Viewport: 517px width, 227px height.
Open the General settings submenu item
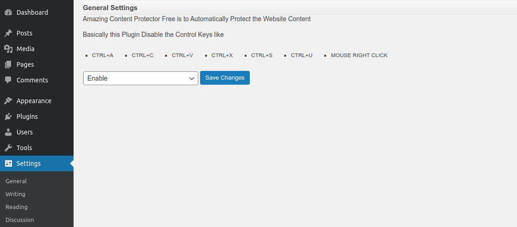pyautogui.click(x=16, y=181)
